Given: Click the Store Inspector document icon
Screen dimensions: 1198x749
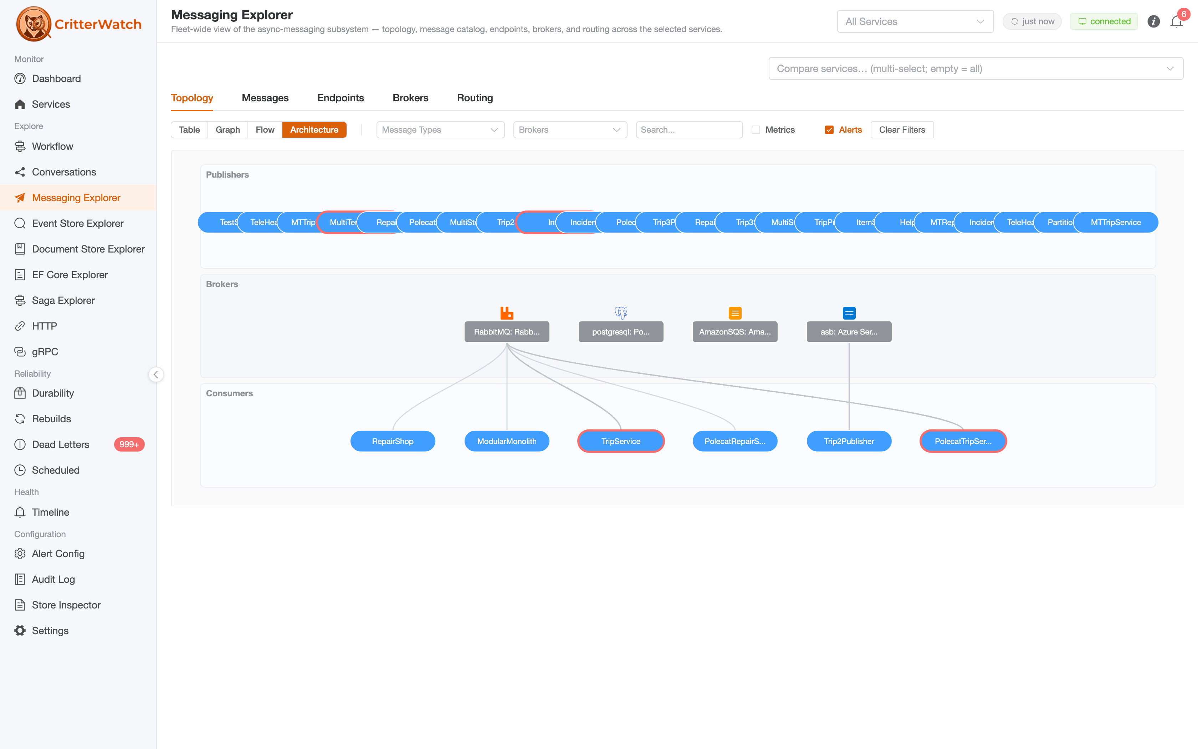Looking at the screenshot, I should click(x=20, y=605).
